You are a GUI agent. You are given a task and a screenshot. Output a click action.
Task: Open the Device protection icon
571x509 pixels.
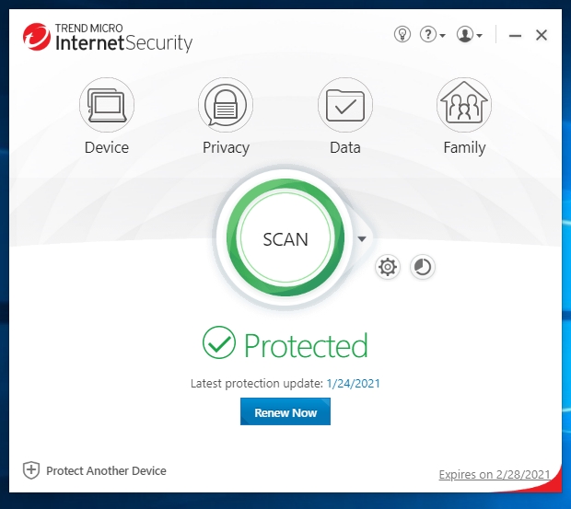tap(107, 104)
